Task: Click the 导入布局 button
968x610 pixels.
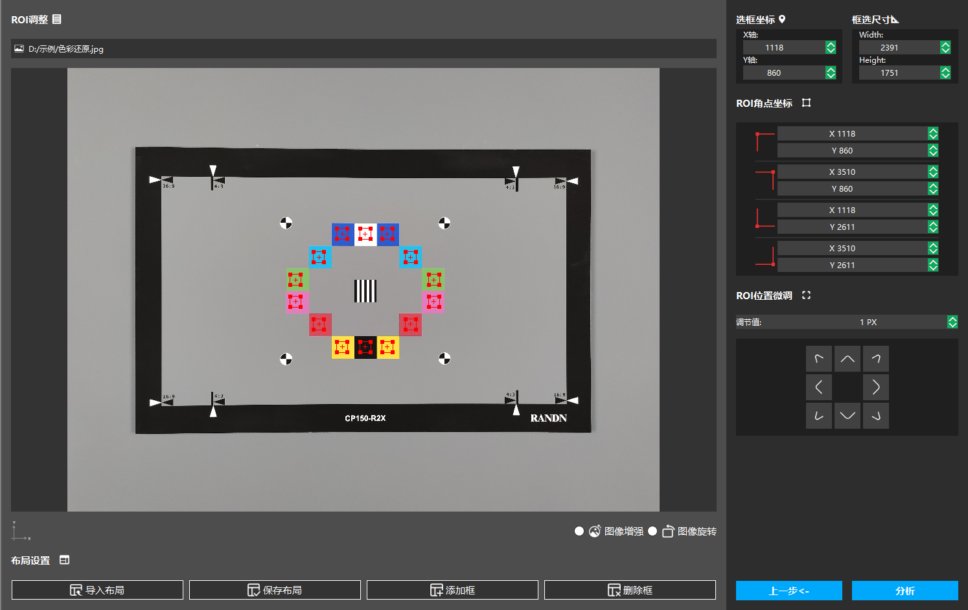Action: click(x=97, y=590)
